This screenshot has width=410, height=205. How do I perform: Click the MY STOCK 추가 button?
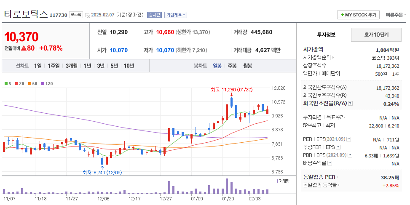click(358, 15)
